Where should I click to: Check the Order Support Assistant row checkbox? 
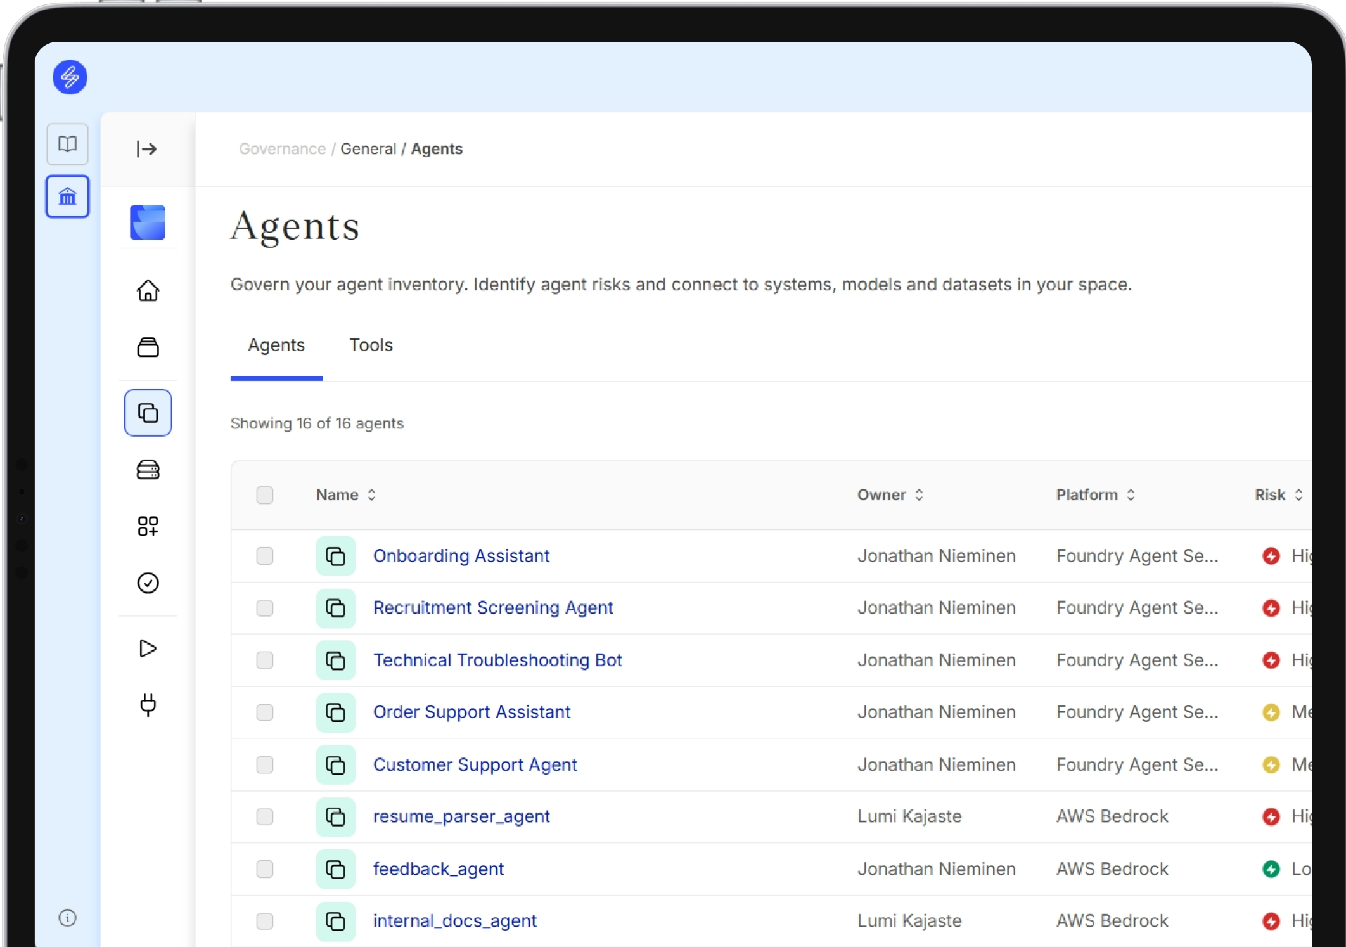point(265,712)
